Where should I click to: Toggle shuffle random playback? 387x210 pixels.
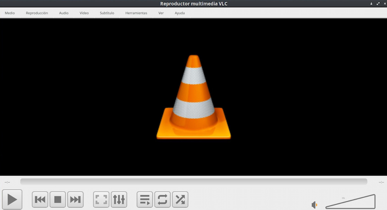pos(180,199)
